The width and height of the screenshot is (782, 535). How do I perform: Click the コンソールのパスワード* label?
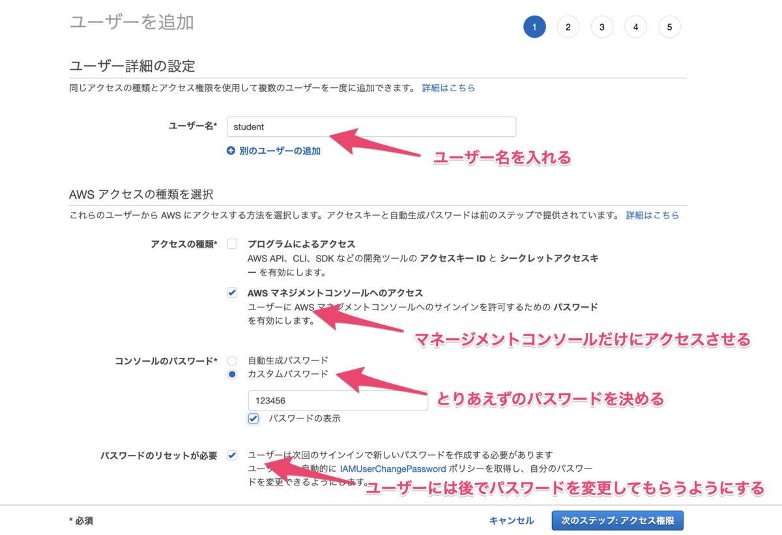coord(166,361)
